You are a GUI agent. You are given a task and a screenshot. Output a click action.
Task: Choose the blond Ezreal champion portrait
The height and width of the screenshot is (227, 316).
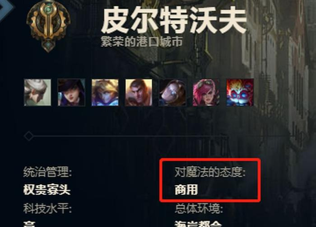pos(105,92)
